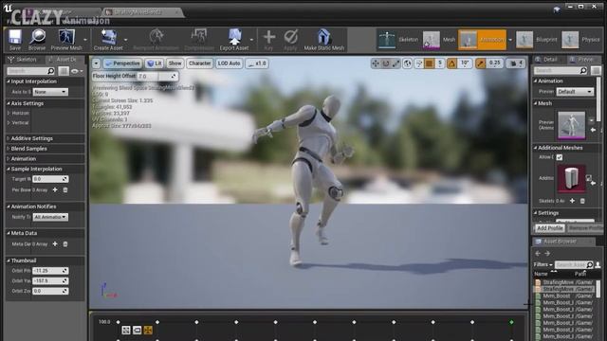607x341 pixels.
Task: Go forward in Asset Browser history
Action: tap(547, 253)
